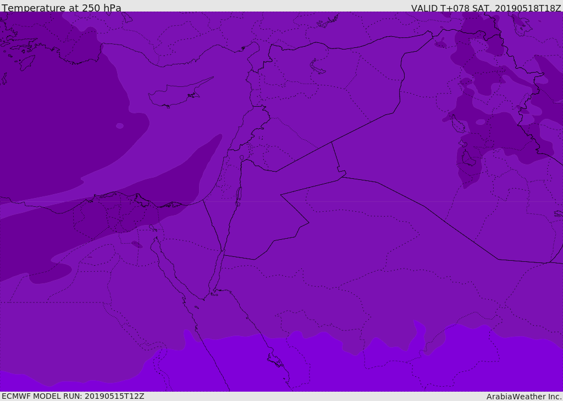Click the 'VALID T+078 SAT. 20190518T18Z' label
Screen dimensions: 563x401
point(486,8)
